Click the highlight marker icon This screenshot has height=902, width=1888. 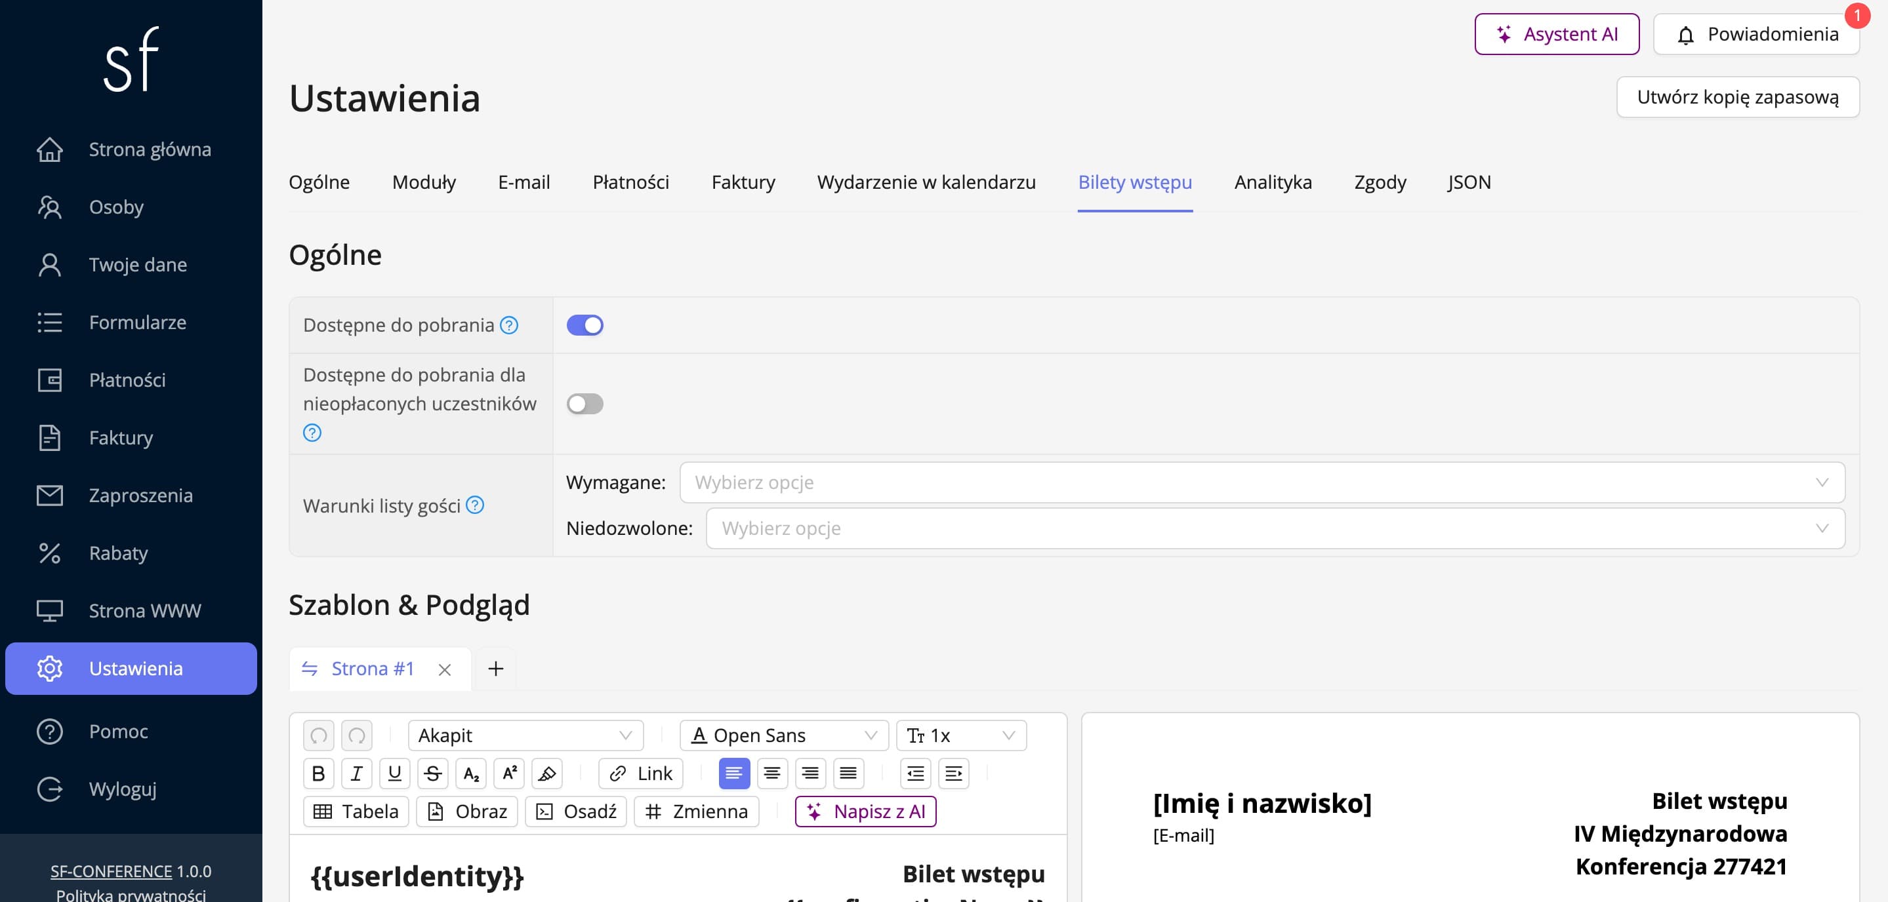pos(546,773)
